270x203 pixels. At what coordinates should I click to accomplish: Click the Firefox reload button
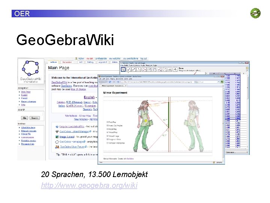pyautogui.click(x=110, y=82)
